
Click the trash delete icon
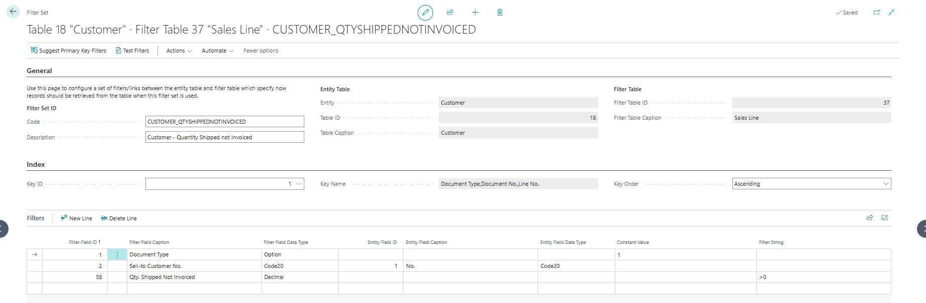tap(500, 13)
